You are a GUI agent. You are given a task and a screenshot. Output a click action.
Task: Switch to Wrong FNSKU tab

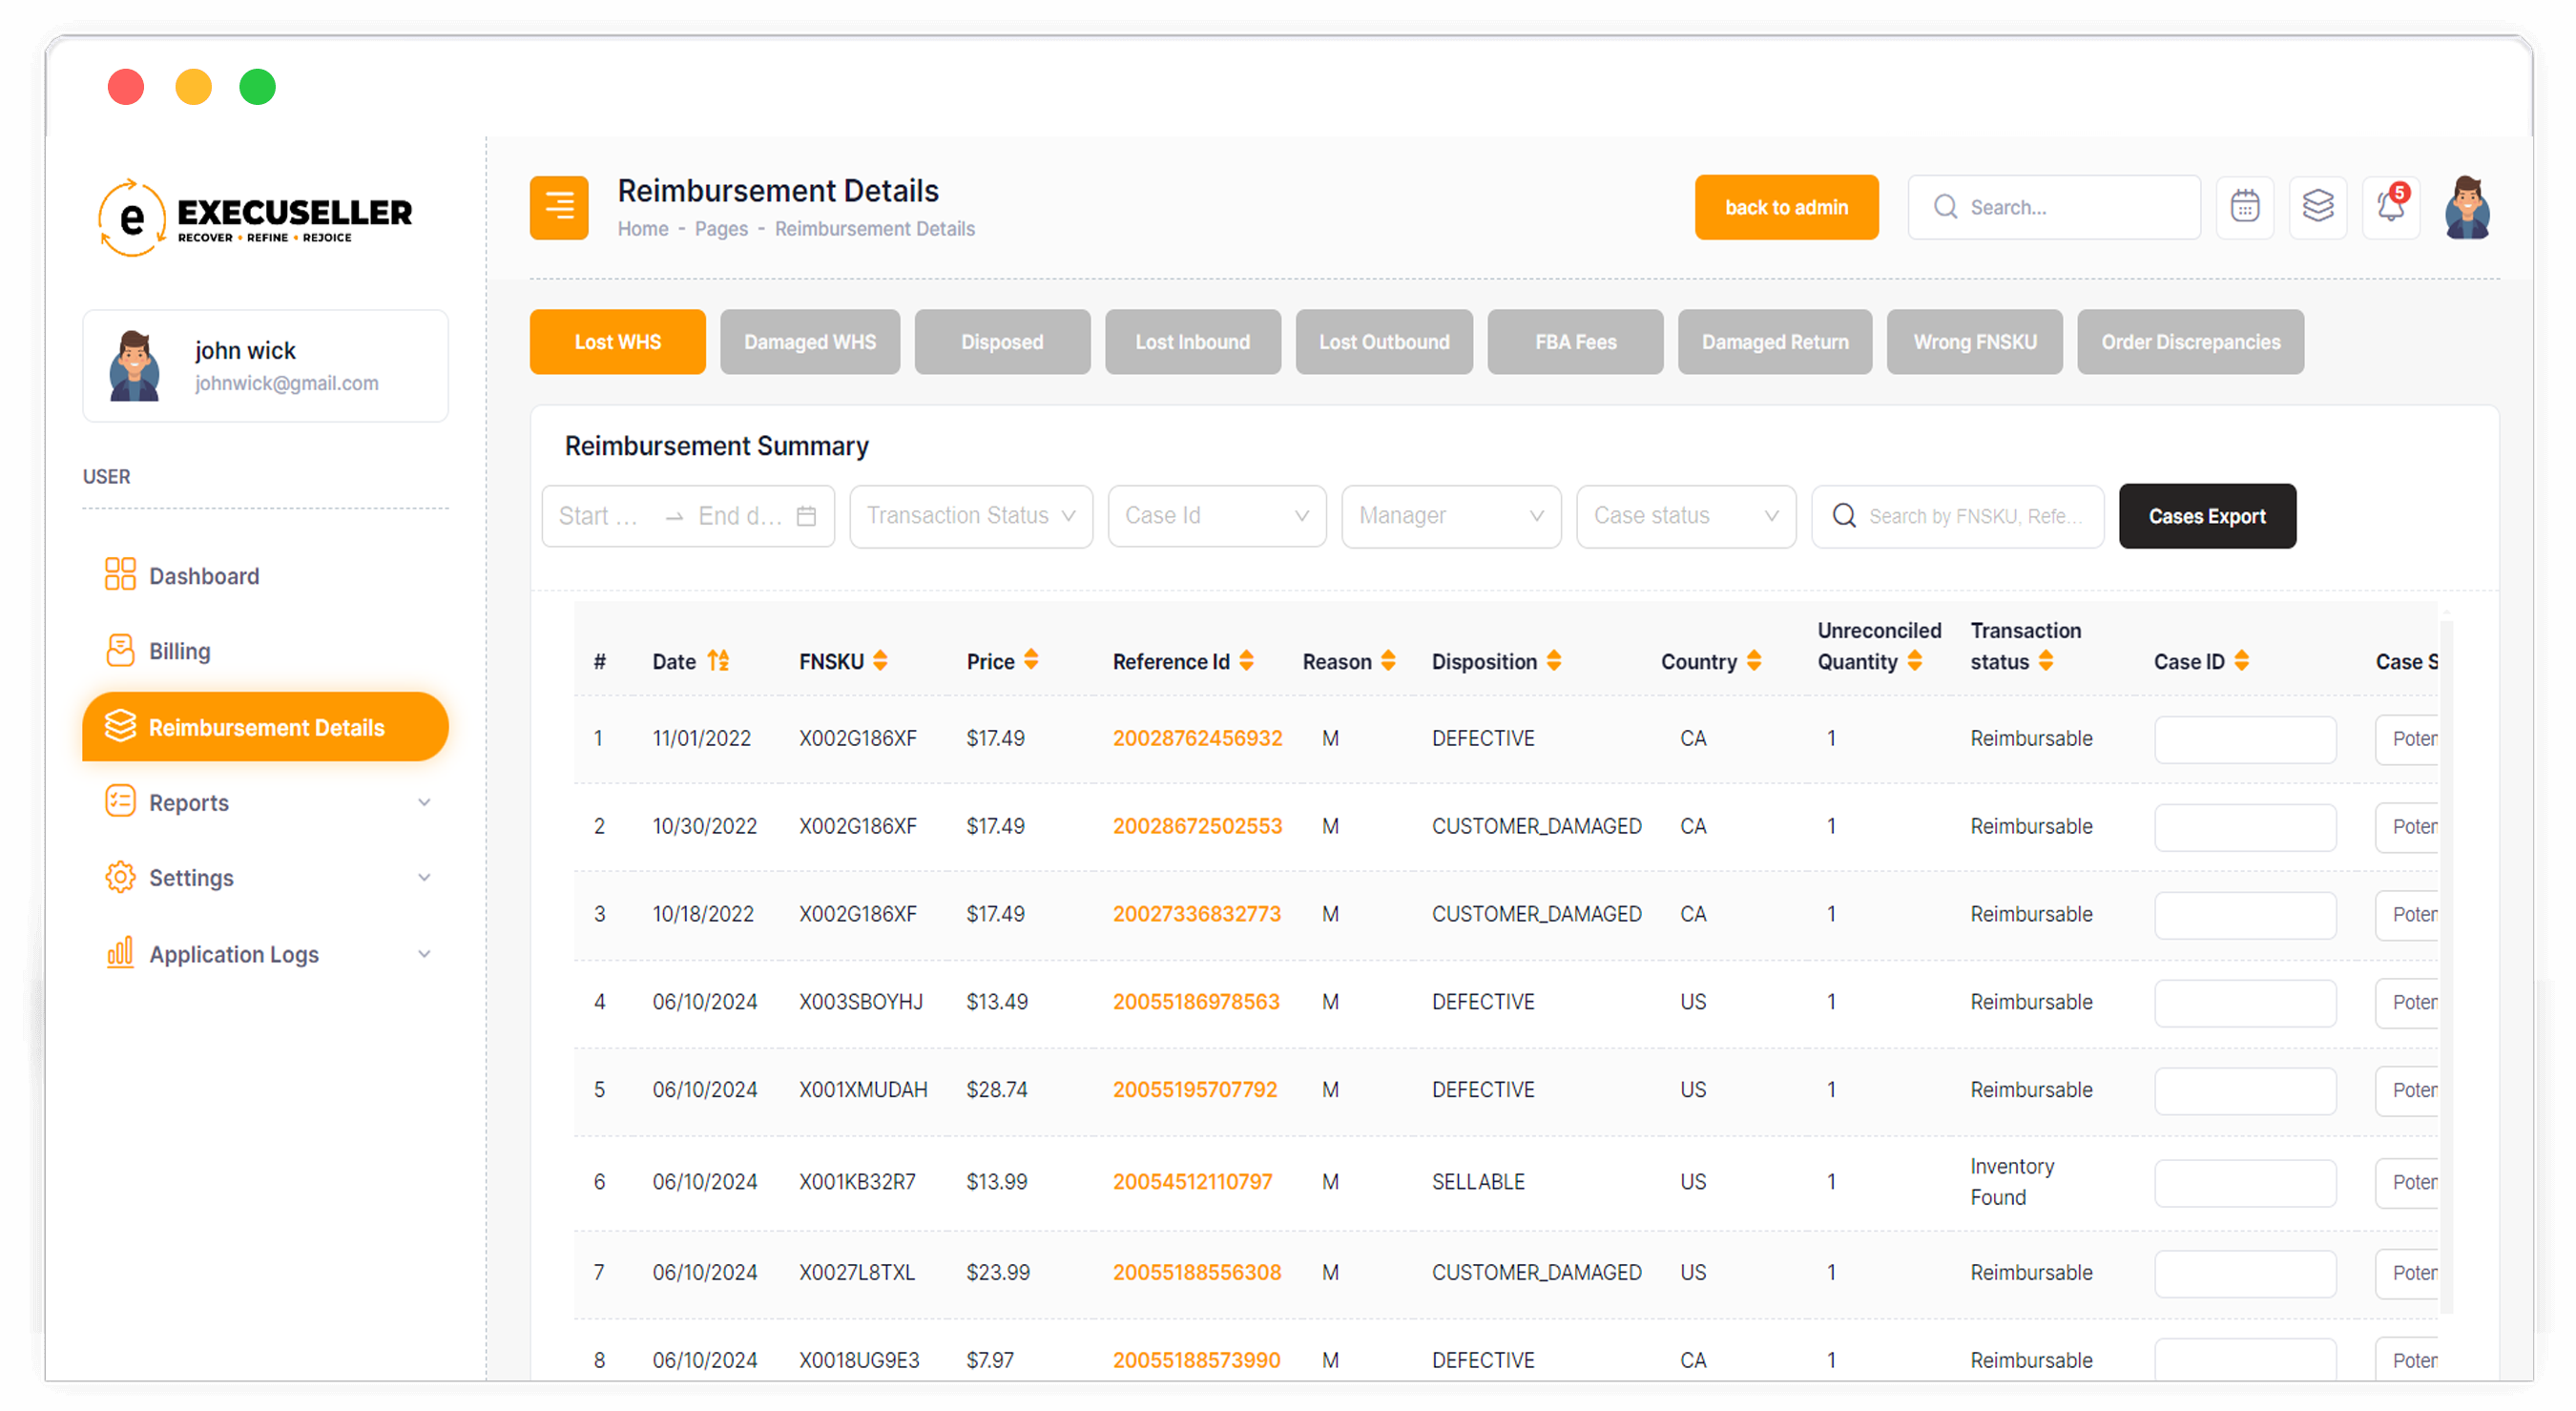tap(1974, 342)
